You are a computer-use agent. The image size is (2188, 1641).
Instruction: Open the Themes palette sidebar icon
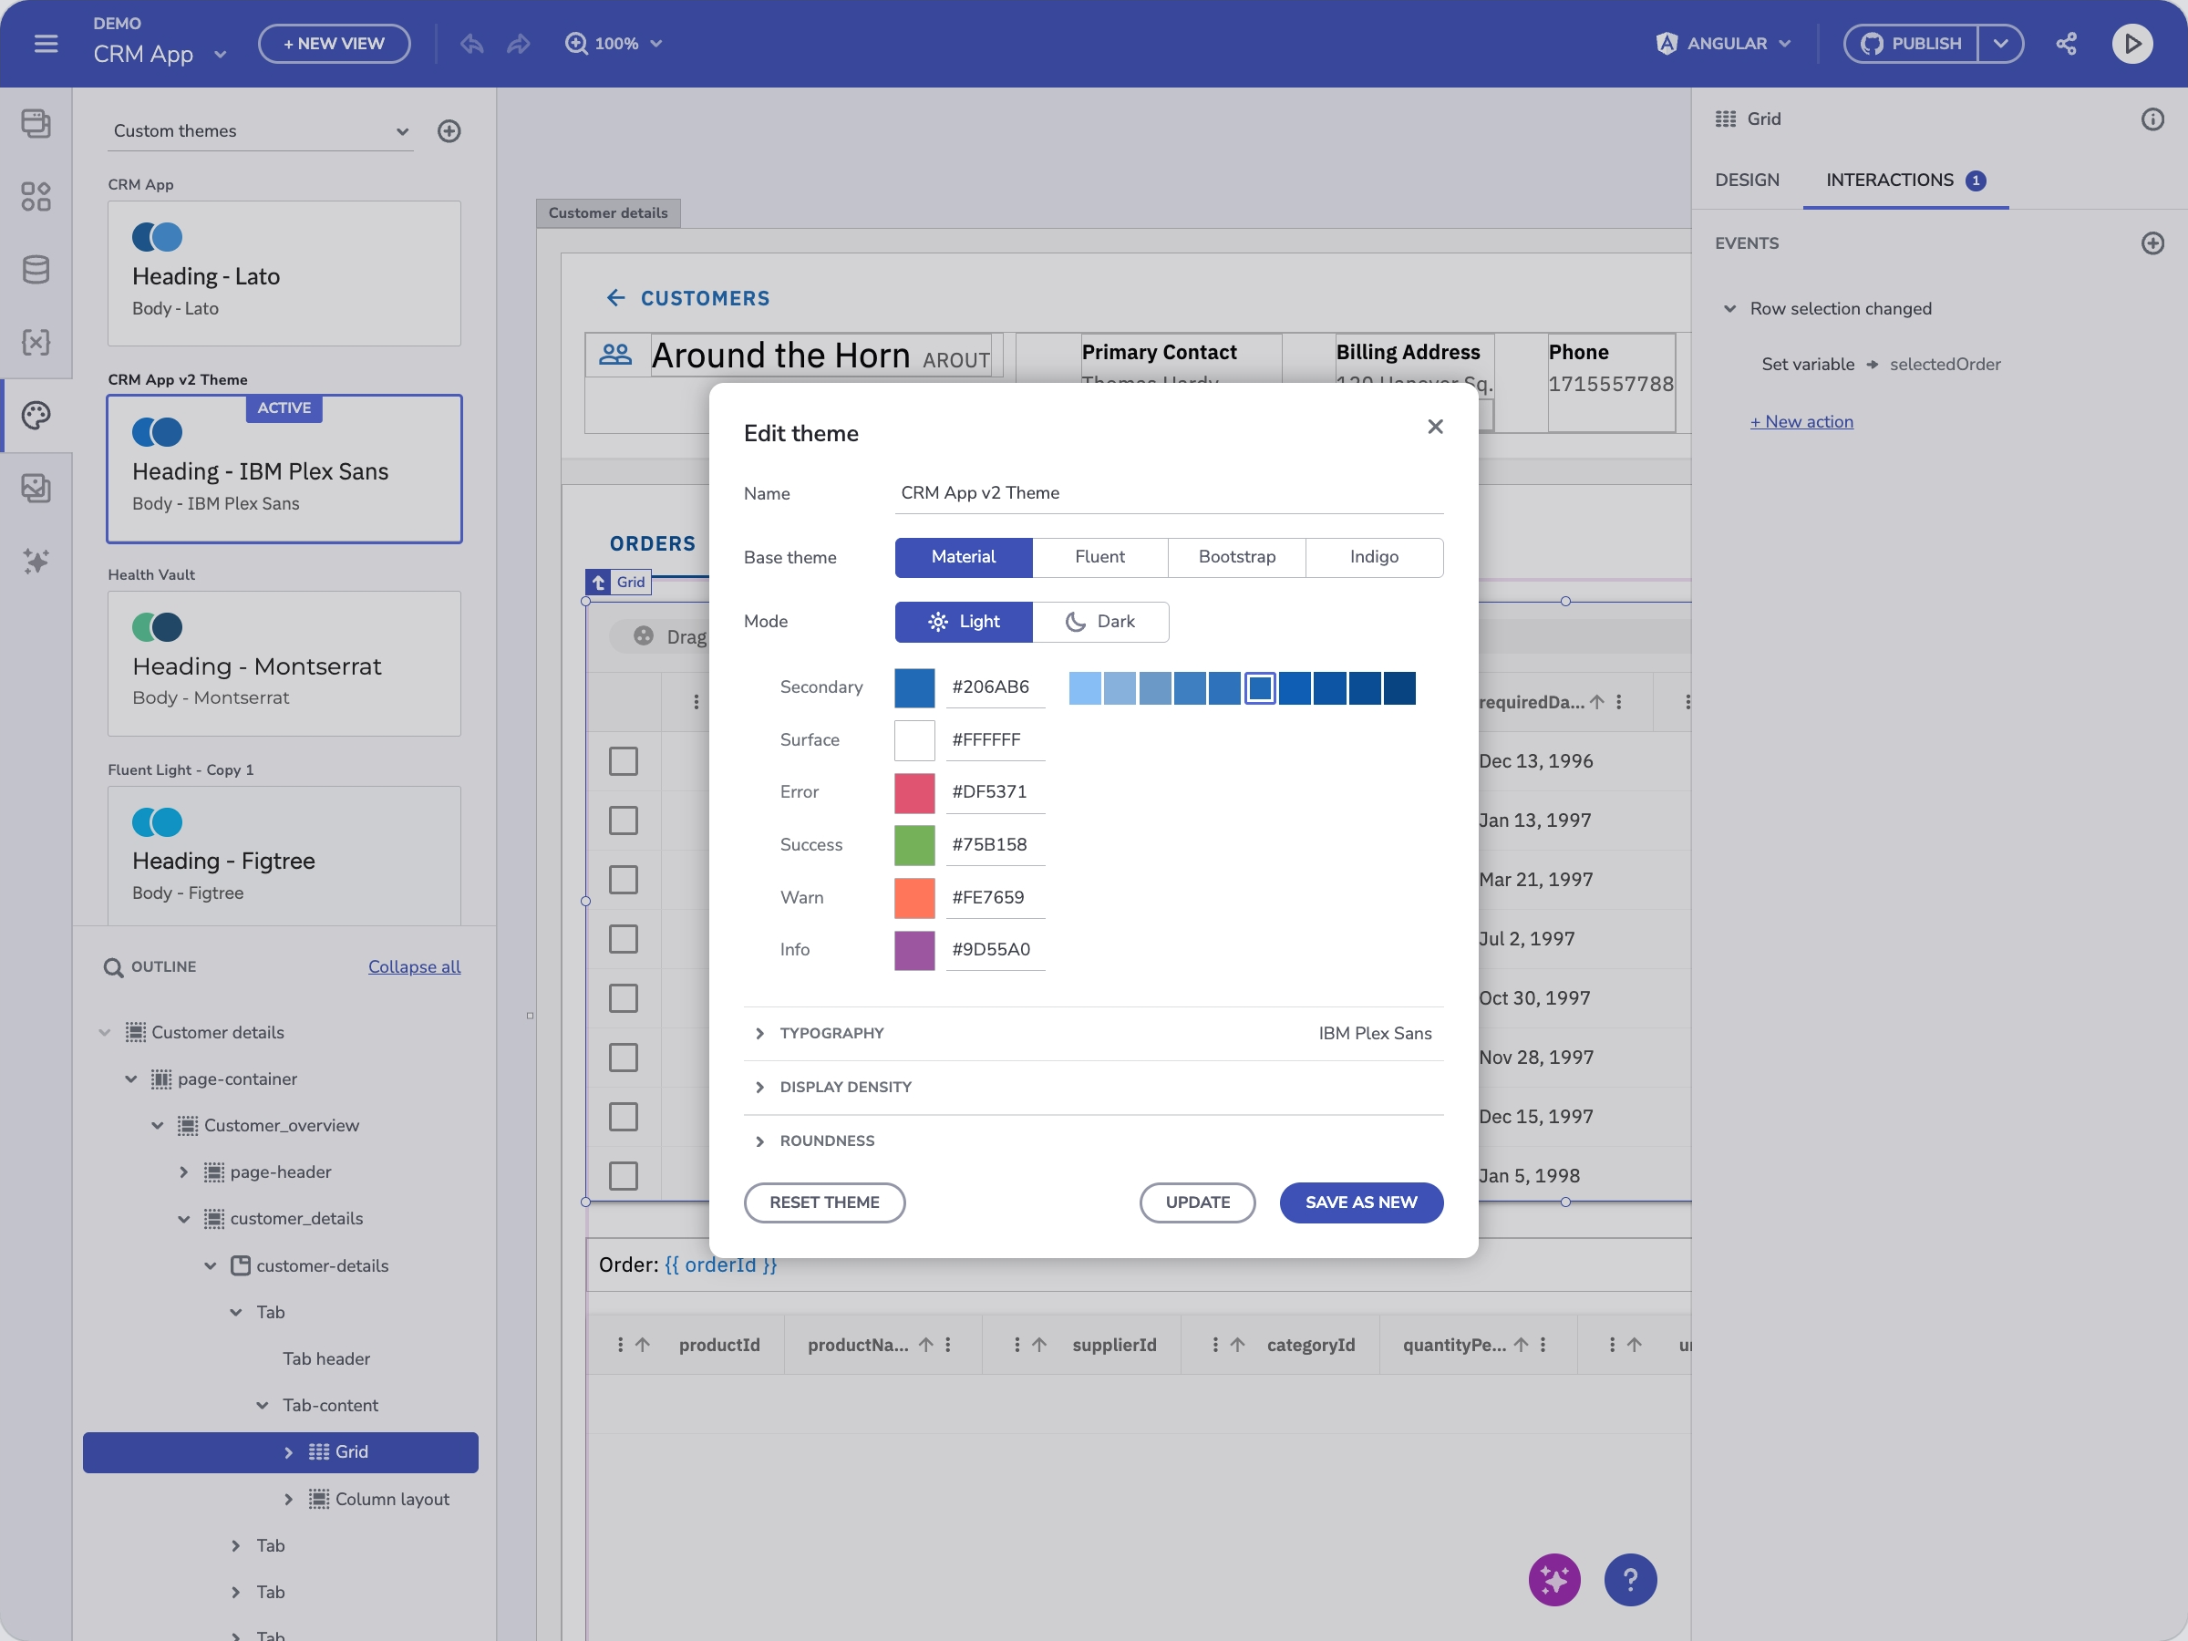pyautogui.click(x=36, y=416)
